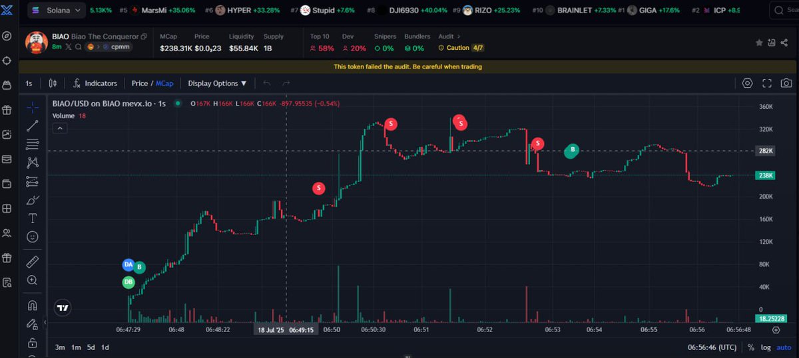Select the Fibonacci retracement lines tool
Viewport: 799px width, 358px height.
(x=32, y=144)
